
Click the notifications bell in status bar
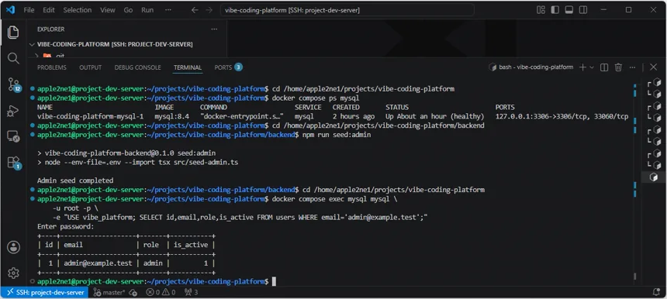[x=656, y=292]
